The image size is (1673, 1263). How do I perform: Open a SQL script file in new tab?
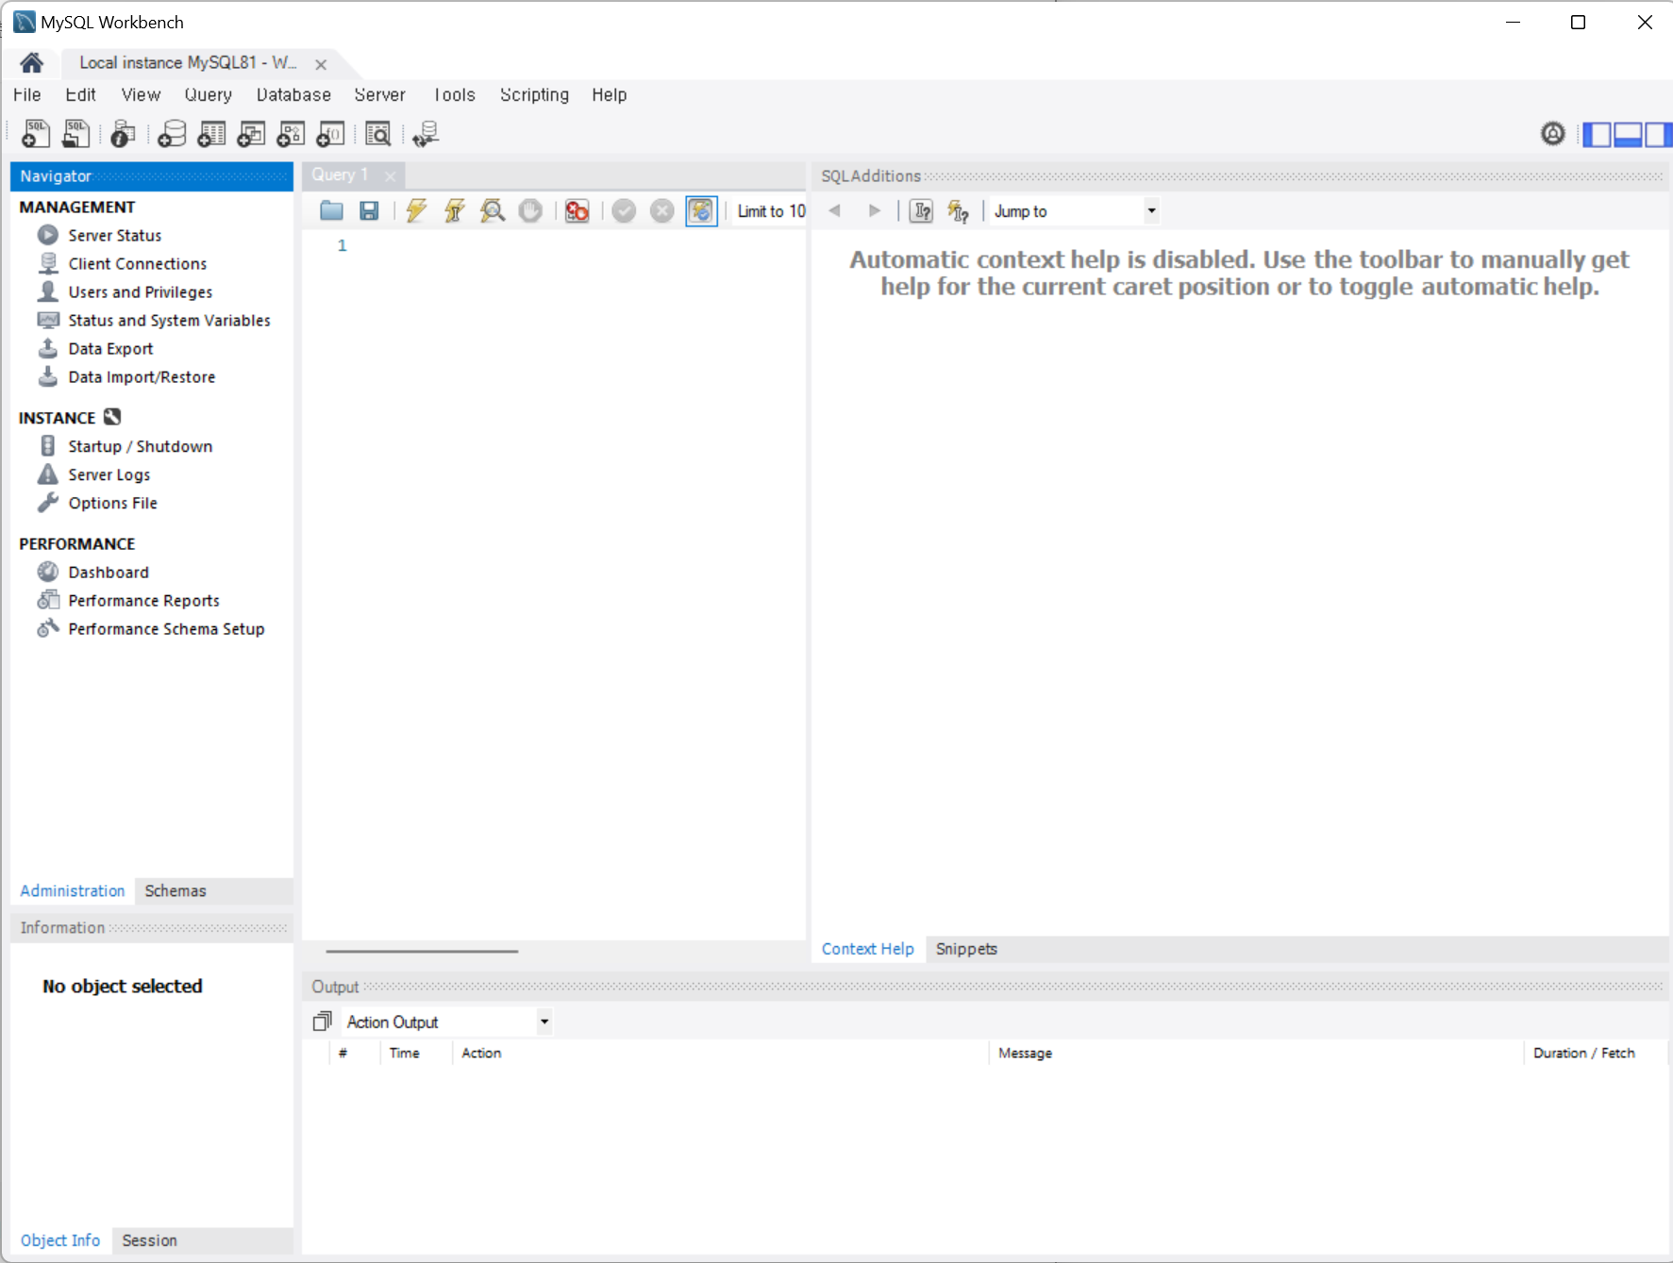pos(76,134)
